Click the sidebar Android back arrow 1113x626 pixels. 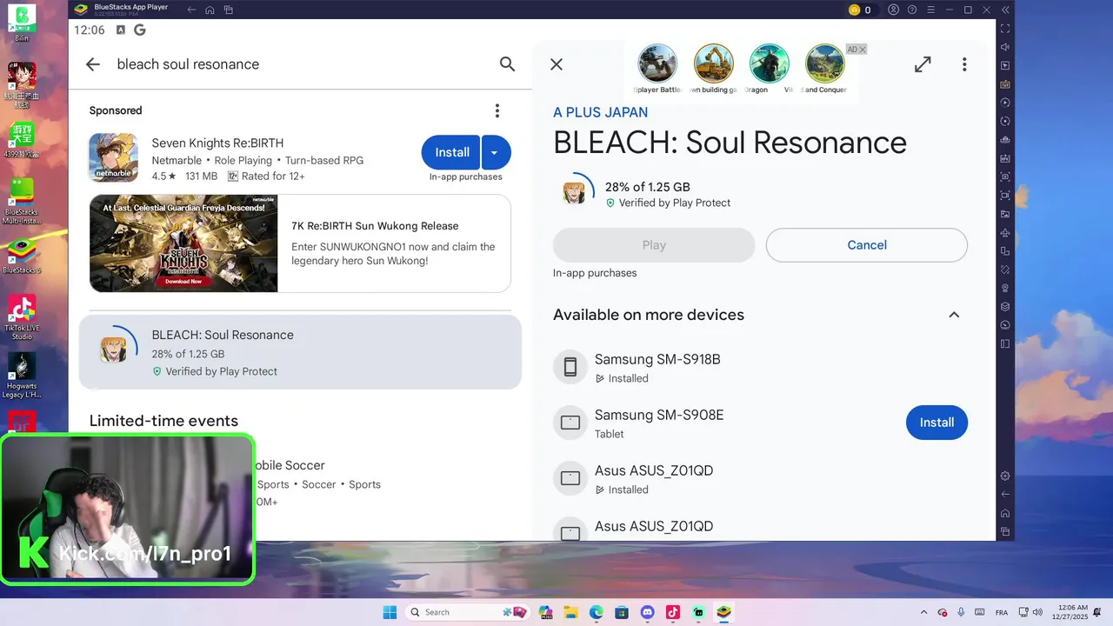[x=1005, y=494]
